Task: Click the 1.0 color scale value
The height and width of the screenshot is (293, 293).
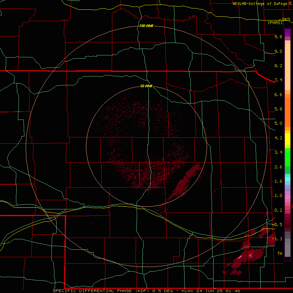Action: click(x=278, y=196)
